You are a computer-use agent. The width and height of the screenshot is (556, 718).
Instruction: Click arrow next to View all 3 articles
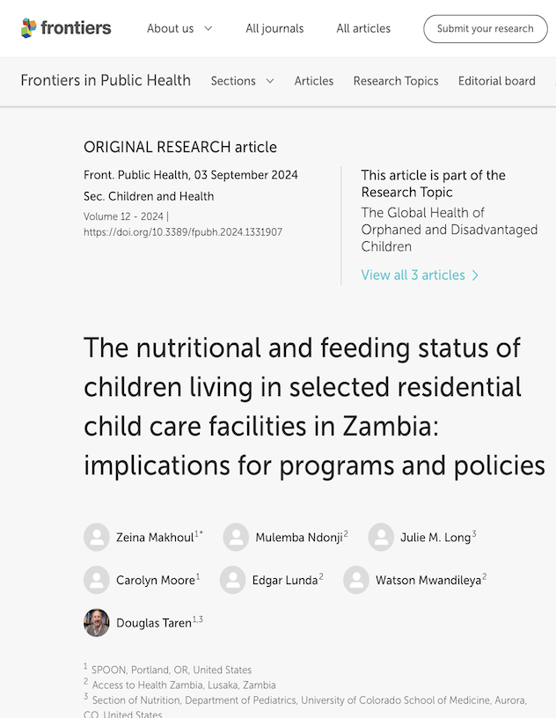(475, 275)
